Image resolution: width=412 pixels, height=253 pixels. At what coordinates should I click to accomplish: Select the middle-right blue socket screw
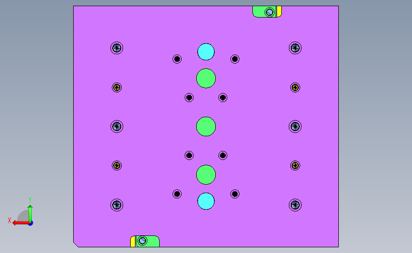295,126
